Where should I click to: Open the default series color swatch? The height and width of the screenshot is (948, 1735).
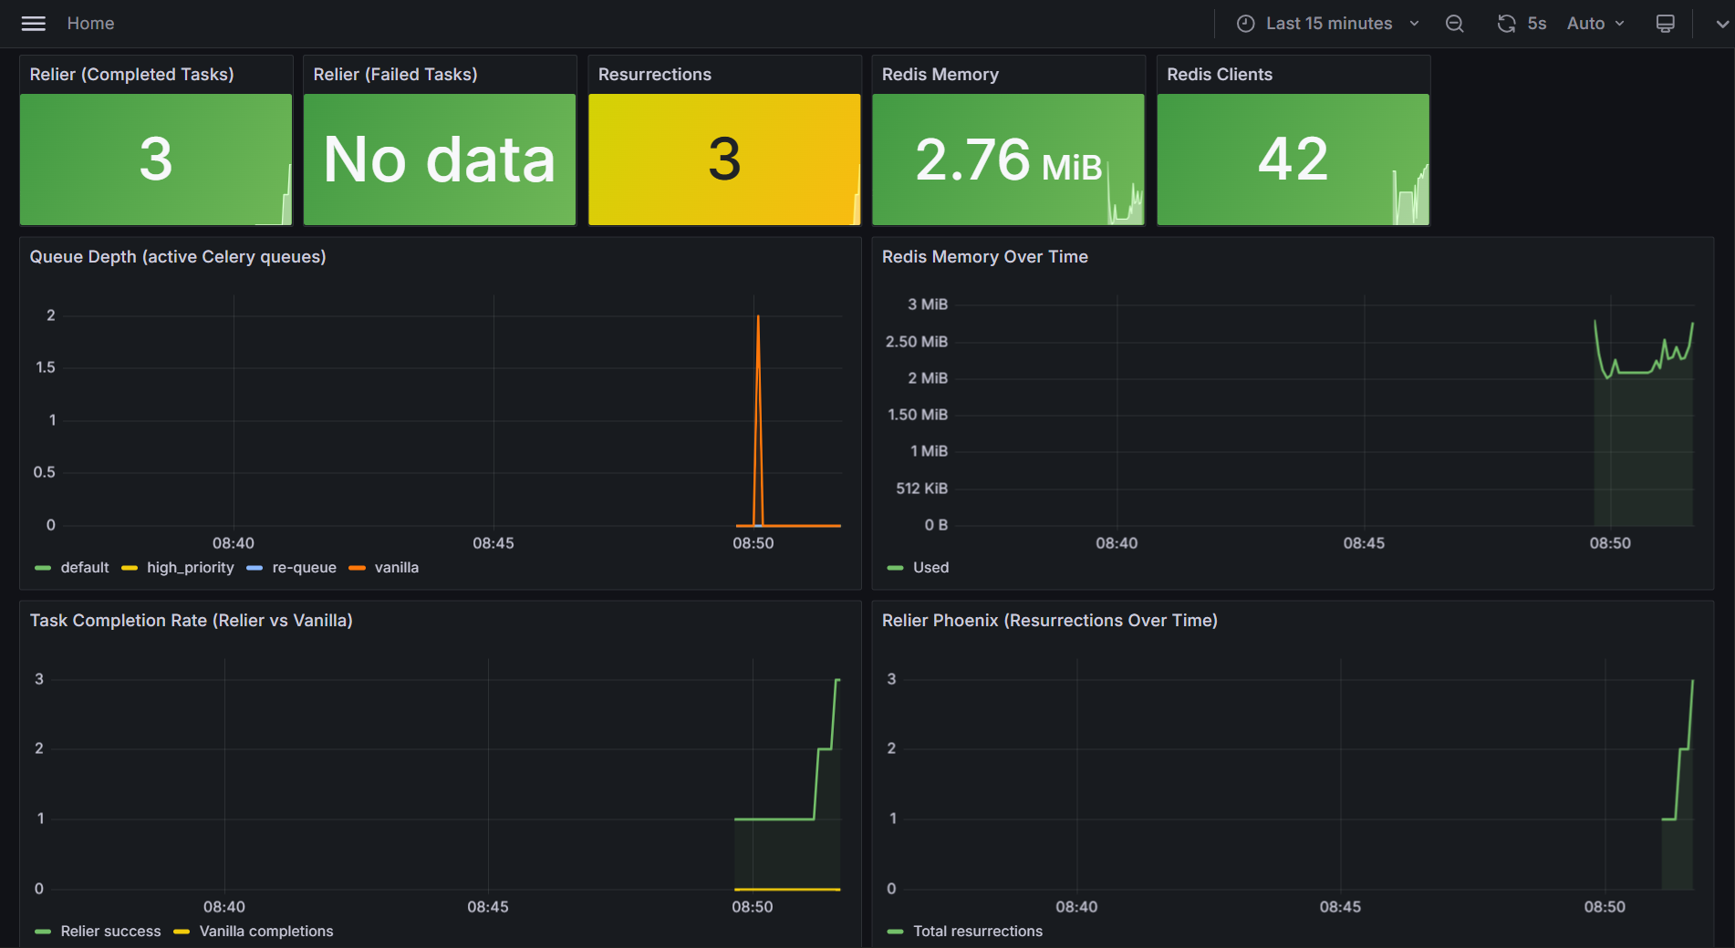coord(43,568)
